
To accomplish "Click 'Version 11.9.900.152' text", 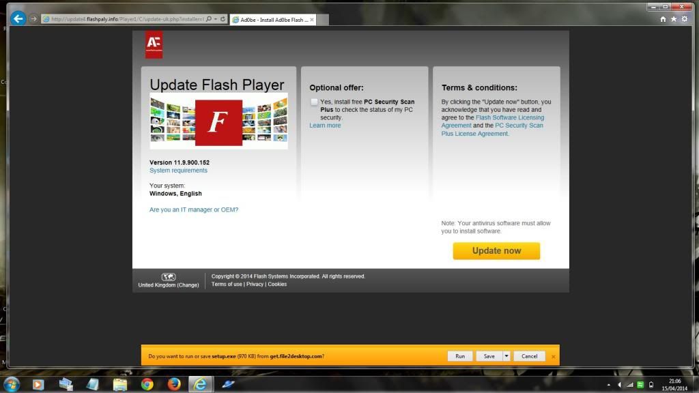I will 180,162.
